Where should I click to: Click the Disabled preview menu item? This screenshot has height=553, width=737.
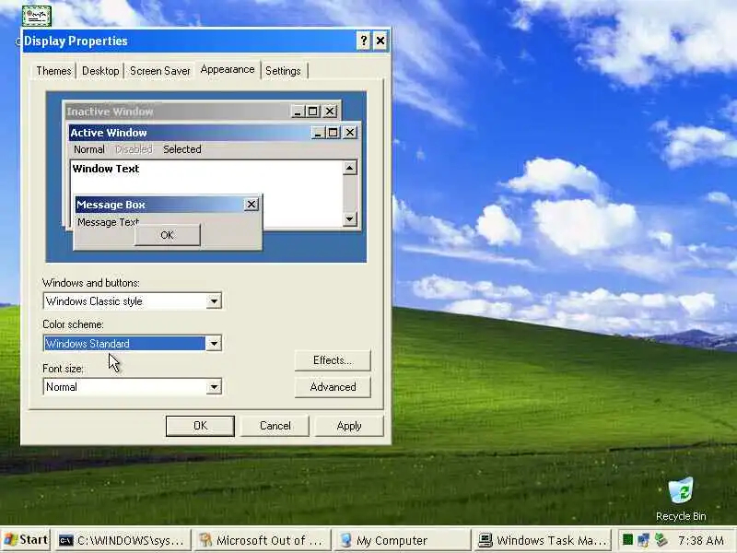click(134, 149)
